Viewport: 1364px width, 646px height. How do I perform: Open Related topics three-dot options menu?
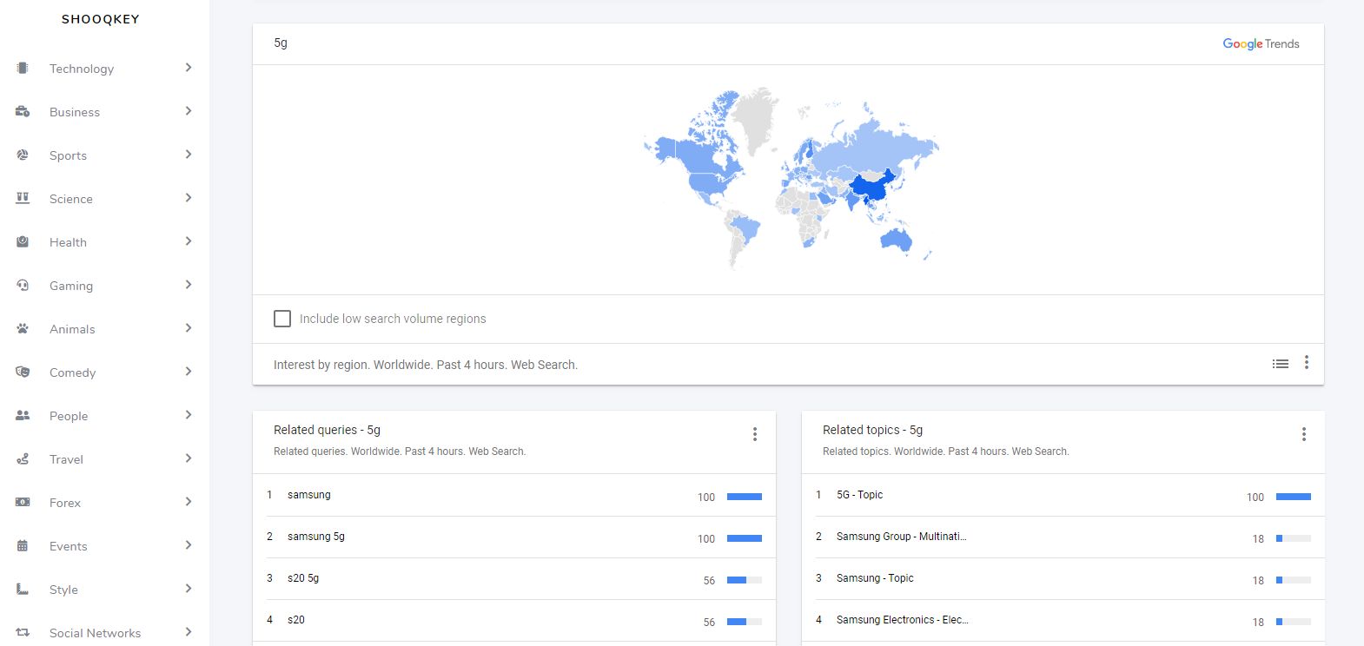(x=1304, y=434)
